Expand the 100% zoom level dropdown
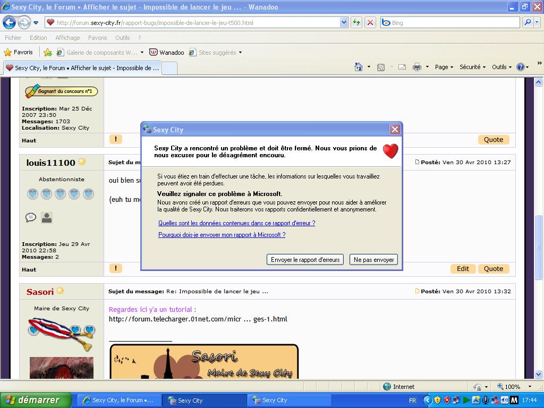 [x=529, y=387]
